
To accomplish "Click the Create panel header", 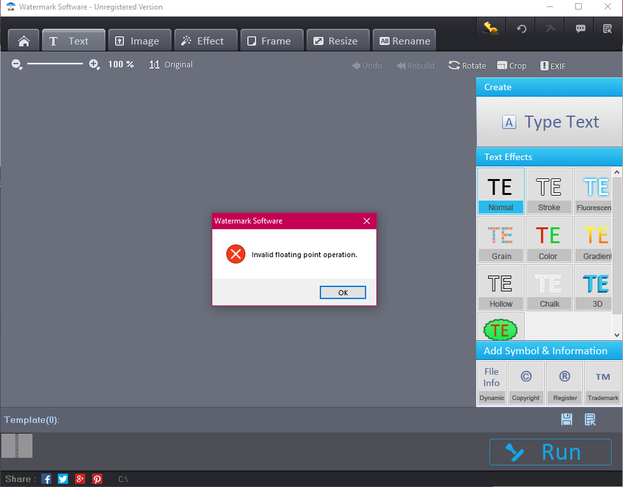I will (x=549, y=88).
